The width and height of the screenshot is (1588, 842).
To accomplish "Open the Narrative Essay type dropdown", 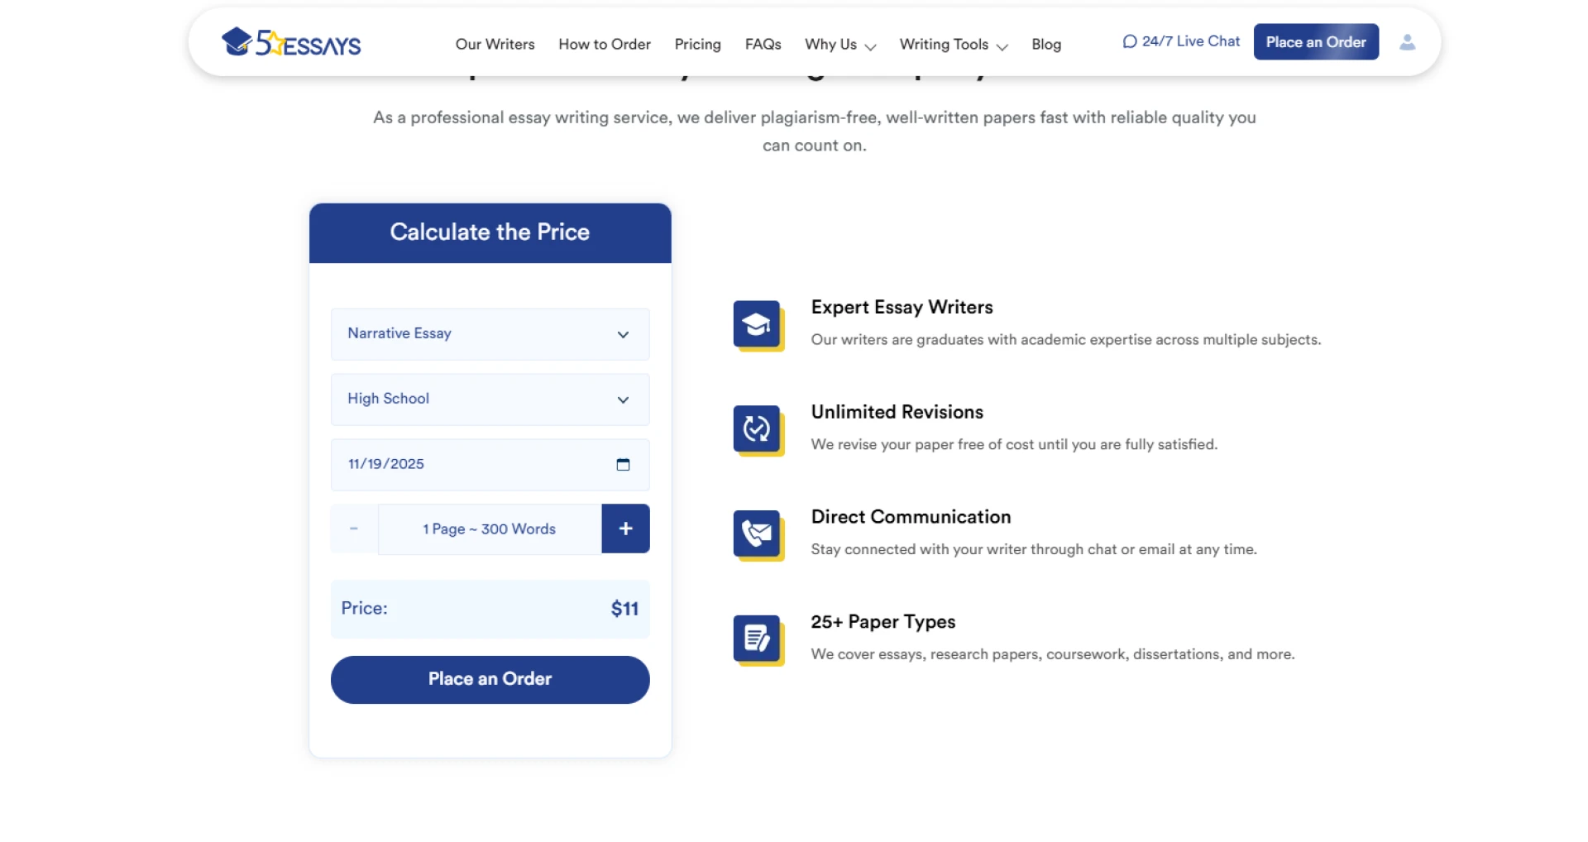I will point(490,334).
